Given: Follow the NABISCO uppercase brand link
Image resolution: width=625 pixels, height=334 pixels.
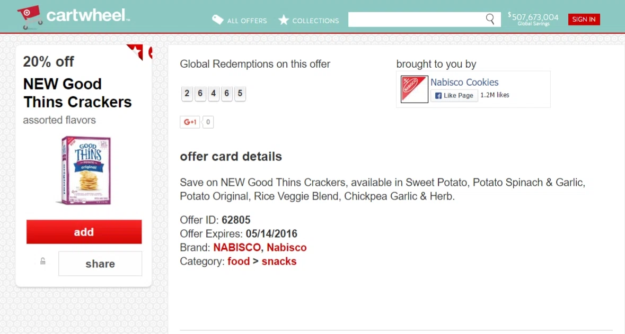Looking at the screenshot, I should 237,247.
